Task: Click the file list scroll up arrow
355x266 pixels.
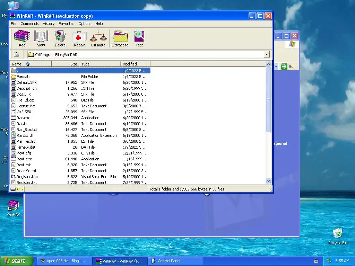Action: pyautogui.click(x=268, y=64)
